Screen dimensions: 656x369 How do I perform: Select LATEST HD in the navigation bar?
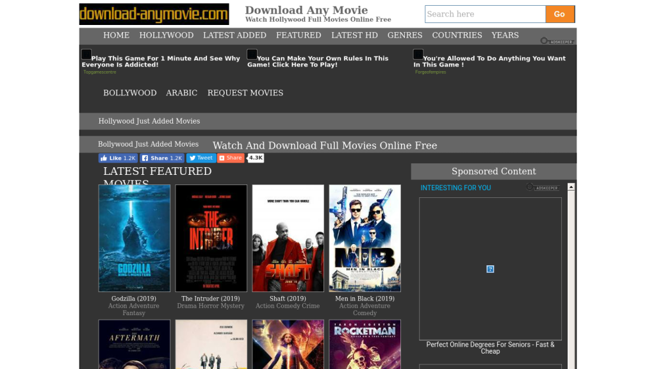point(354,35)
